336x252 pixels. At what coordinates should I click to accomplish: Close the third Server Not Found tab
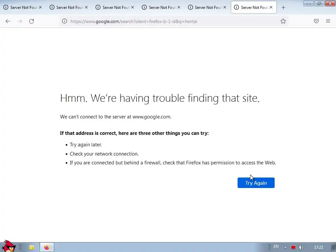133,7
